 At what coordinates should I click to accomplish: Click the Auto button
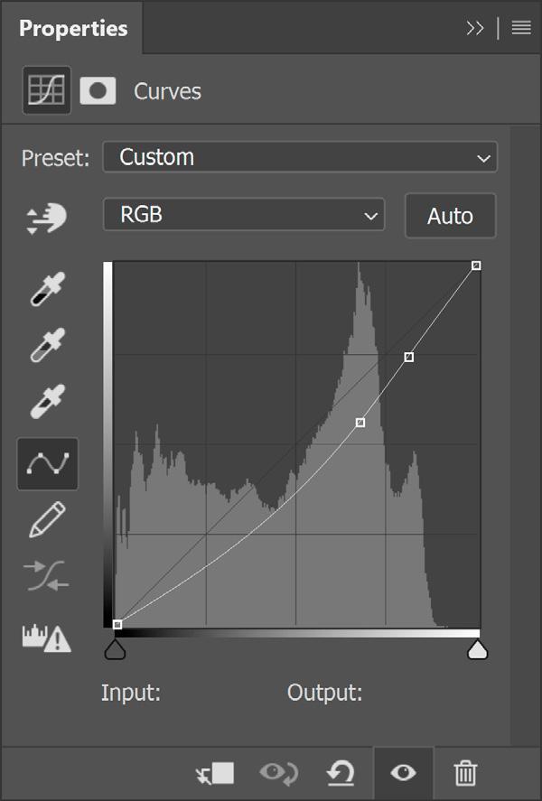[450, 216]
